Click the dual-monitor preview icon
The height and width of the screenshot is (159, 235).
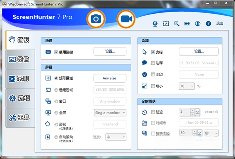coord(187,23)
